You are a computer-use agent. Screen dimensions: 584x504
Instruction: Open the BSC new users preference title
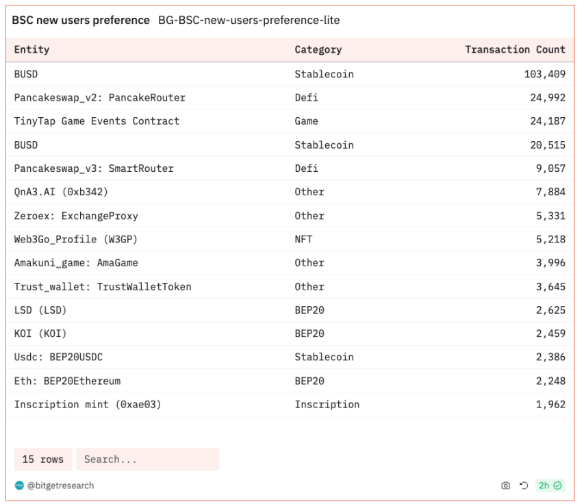coord(81,21)
